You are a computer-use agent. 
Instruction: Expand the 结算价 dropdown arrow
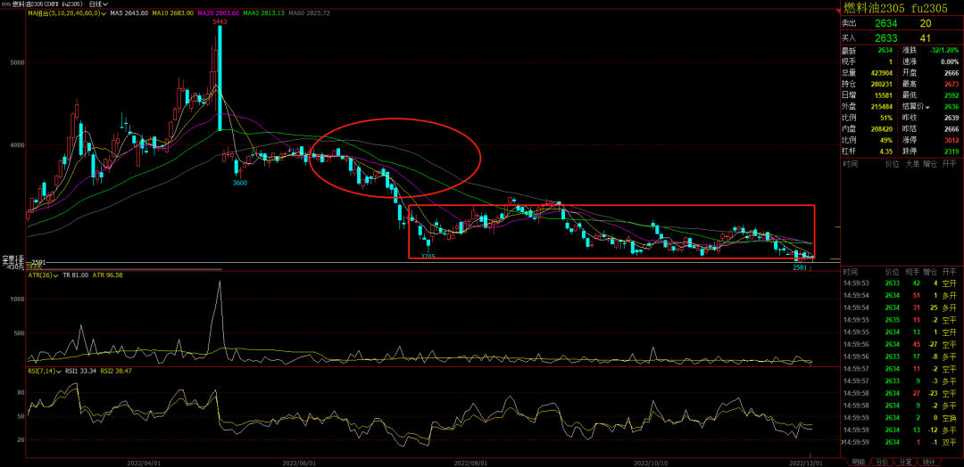[929, 106]
